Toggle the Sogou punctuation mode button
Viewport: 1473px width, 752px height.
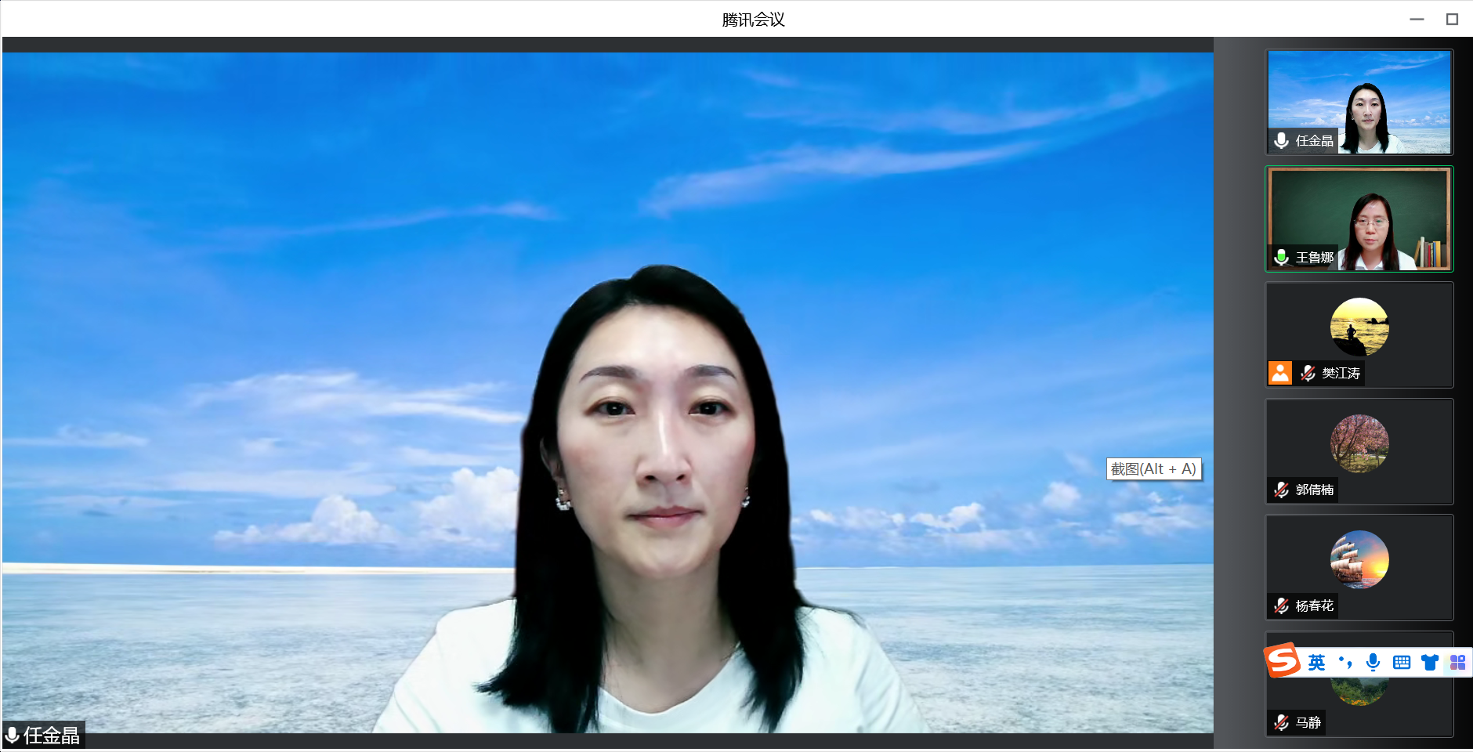point(1345,663)
